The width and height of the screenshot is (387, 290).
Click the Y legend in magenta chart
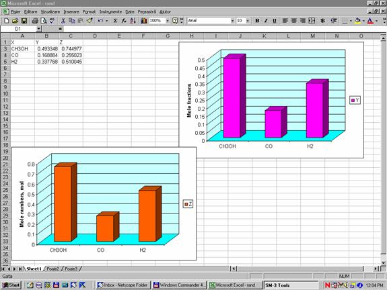[x=355, y=100]
